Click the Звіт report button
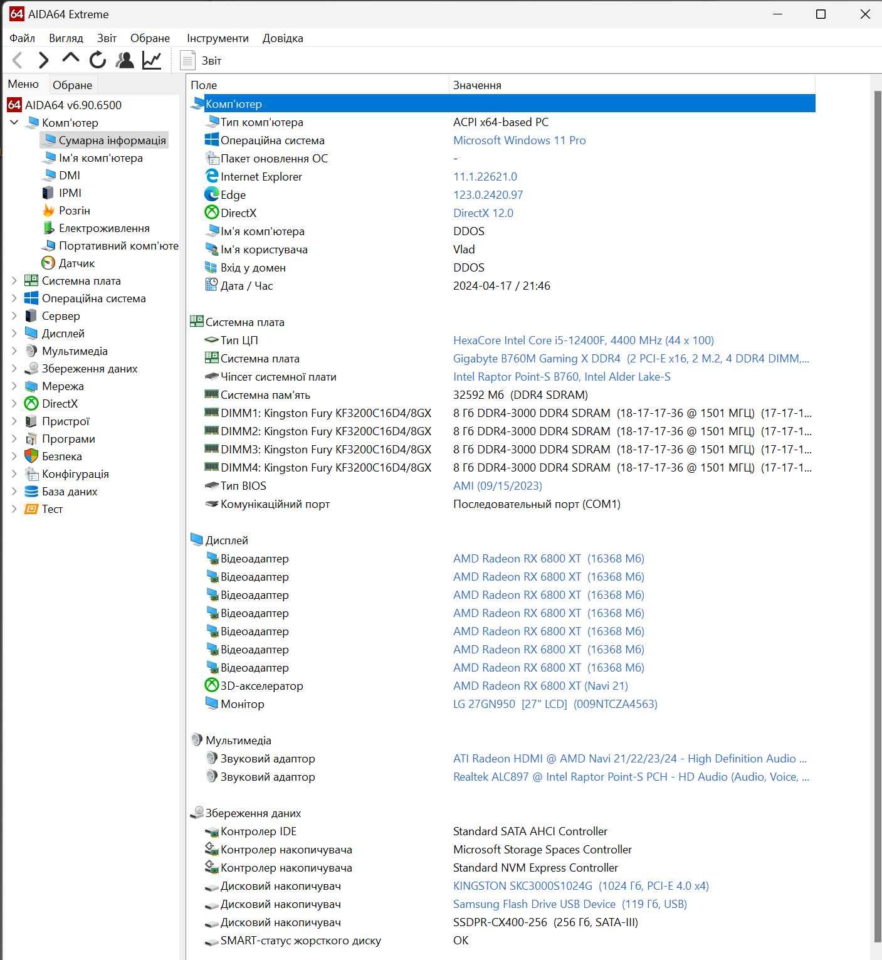This screenshot has height=960, width=882. tap(201, 60)
